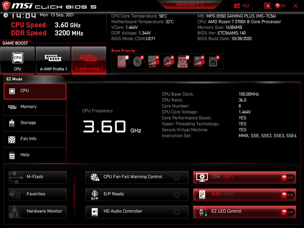Click the Instruction Set value text
This screenshot has height=228, width=304.
(267, 136)
